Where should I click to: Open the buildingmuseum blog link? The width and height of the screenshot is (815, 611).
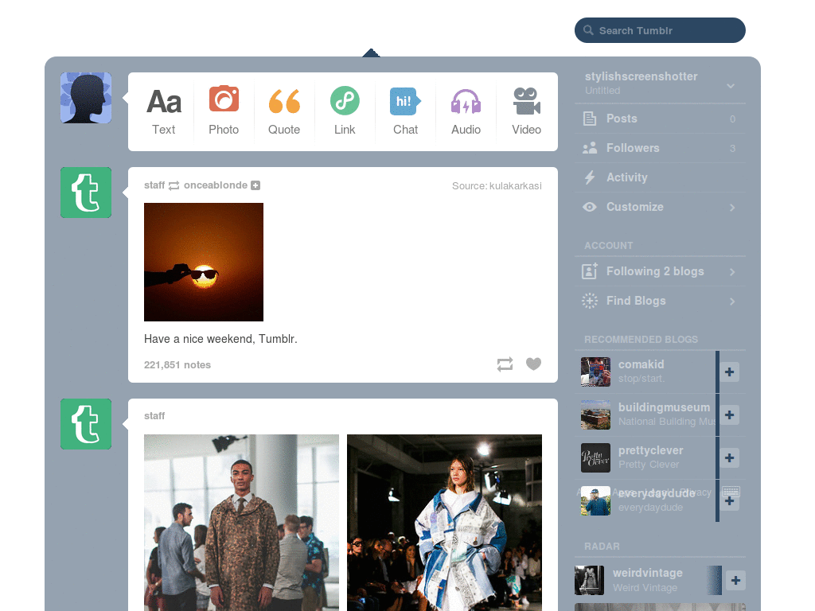click(x=664, y=407)
